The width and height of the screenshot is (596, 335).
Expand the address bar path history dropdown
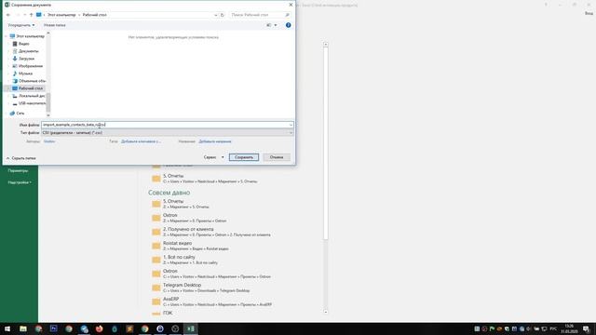pyautogui.click(x=215, y=15)
